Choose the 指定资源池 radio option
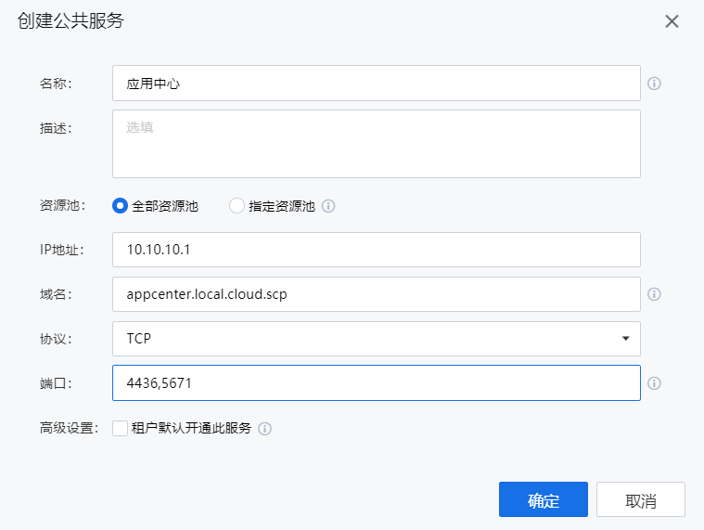704x530 pixels. [x=237, y=206]
